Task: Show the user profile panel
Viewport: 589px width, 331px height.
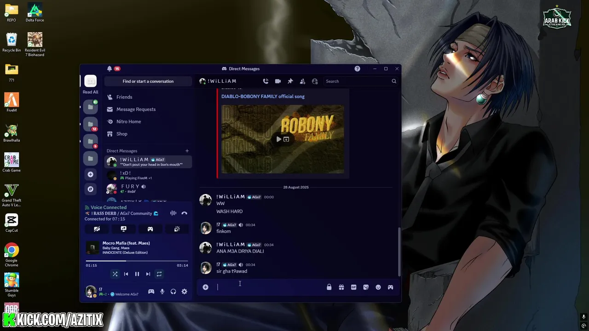Action: pyautogui.click(x=315, y=81)
